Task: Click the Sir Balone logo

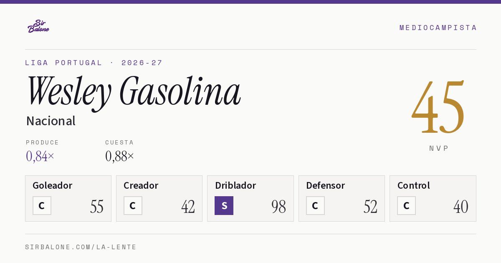Action: tap(38, 26)
